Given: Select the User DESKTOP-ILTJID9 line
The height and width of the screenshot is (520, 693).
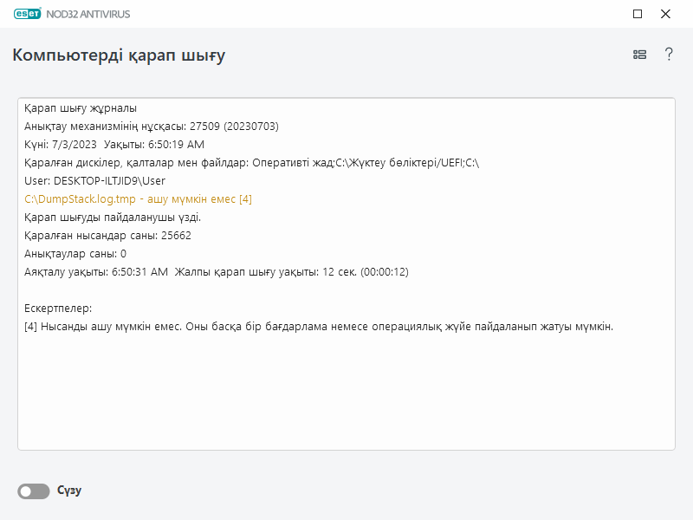Looking at the screenshot, I should 94,181.
